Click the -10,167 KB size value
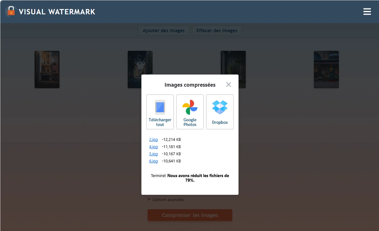The height and width of the screenshot is (231, 379). (x=171, y=154)
